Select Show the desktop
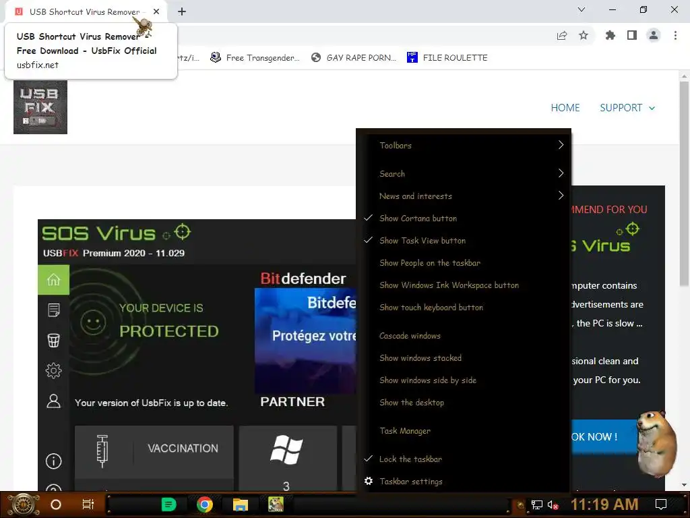The image size is (690, 518). pyautogui.click(x=464, y=403)
